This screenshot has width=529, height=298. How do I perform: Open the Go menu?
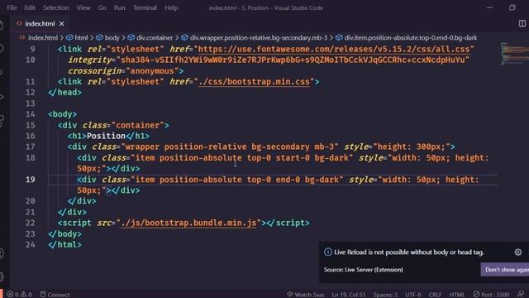(102, 7)
